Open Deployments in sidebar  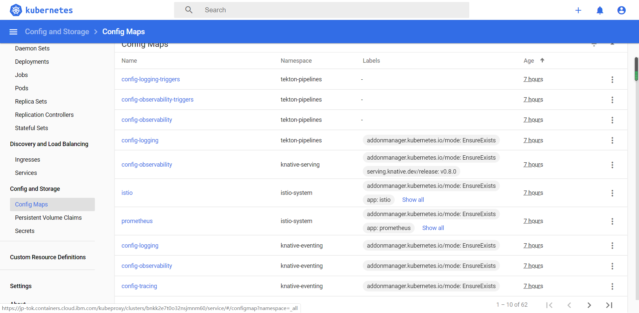point(32,62)
